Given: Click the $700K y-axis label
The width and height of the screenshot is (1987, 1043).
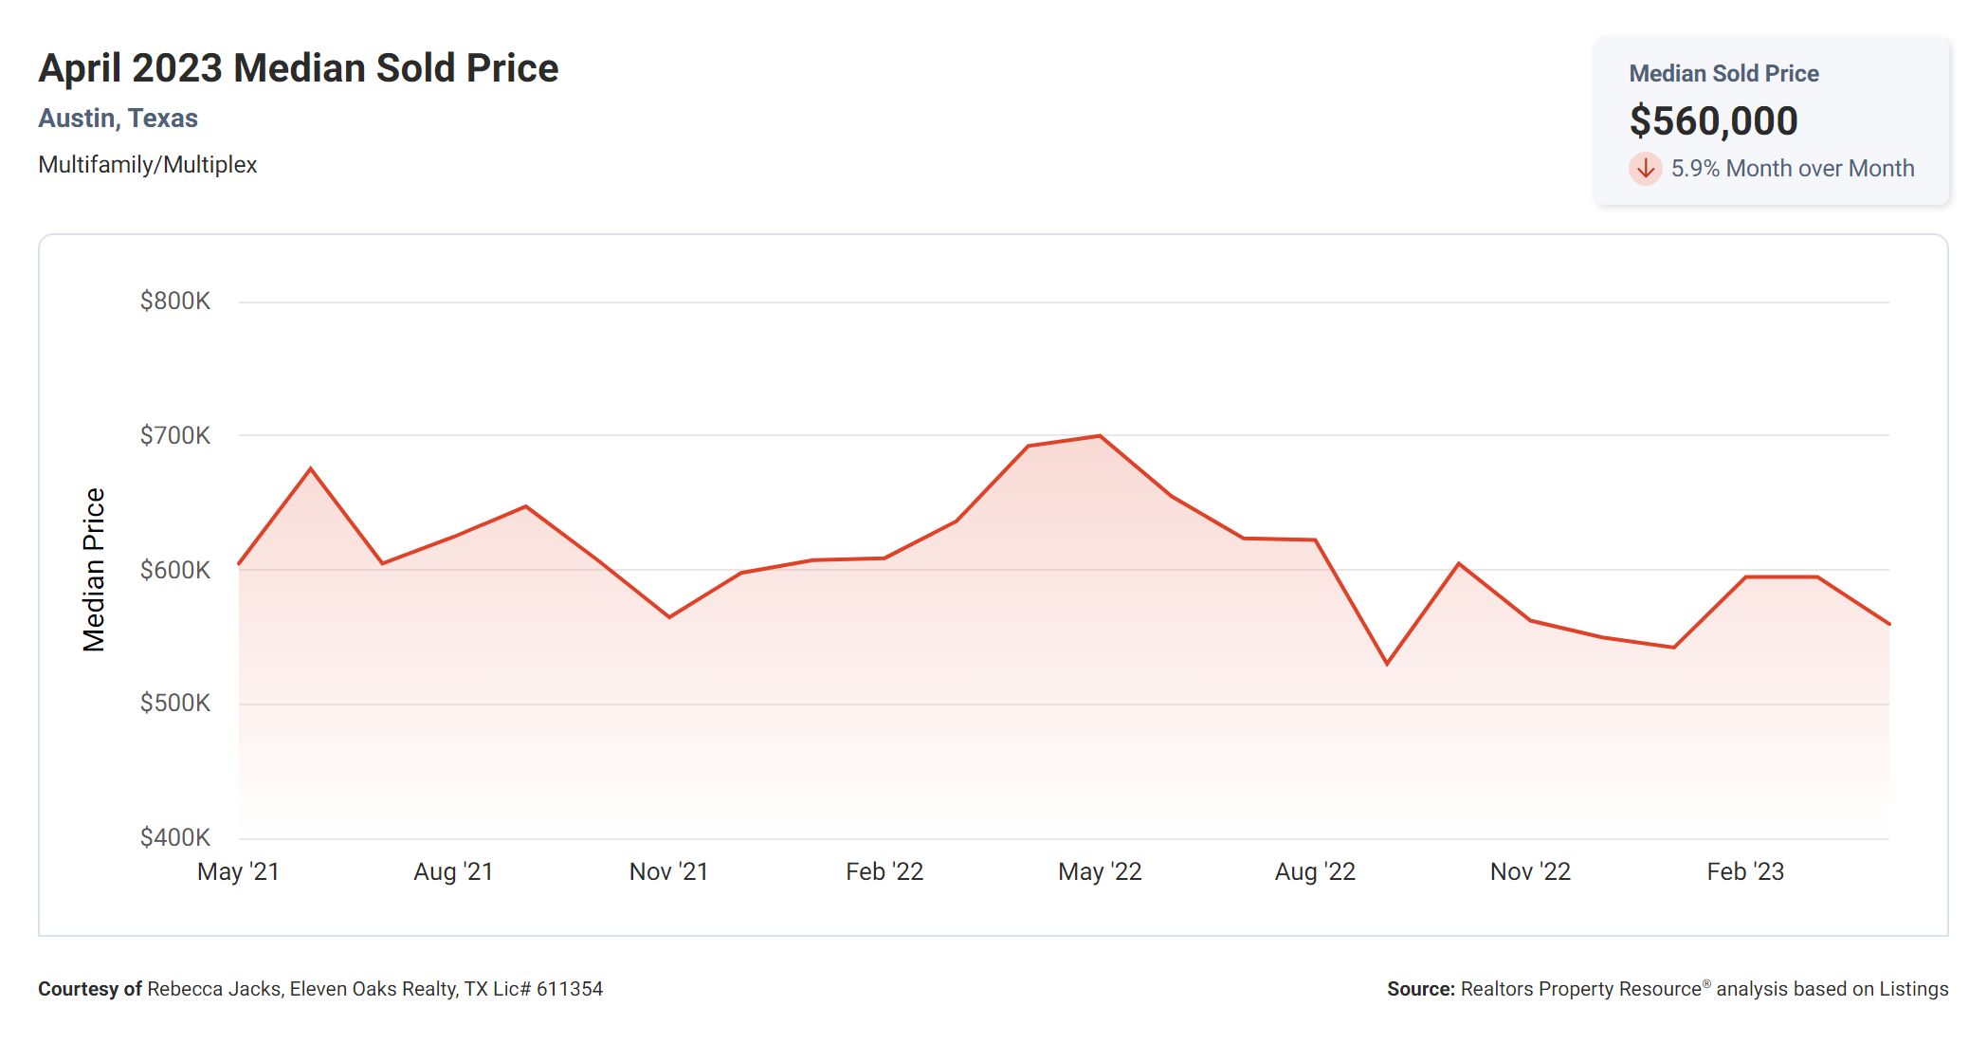Looking at the screenshot, I should point(174,436).
